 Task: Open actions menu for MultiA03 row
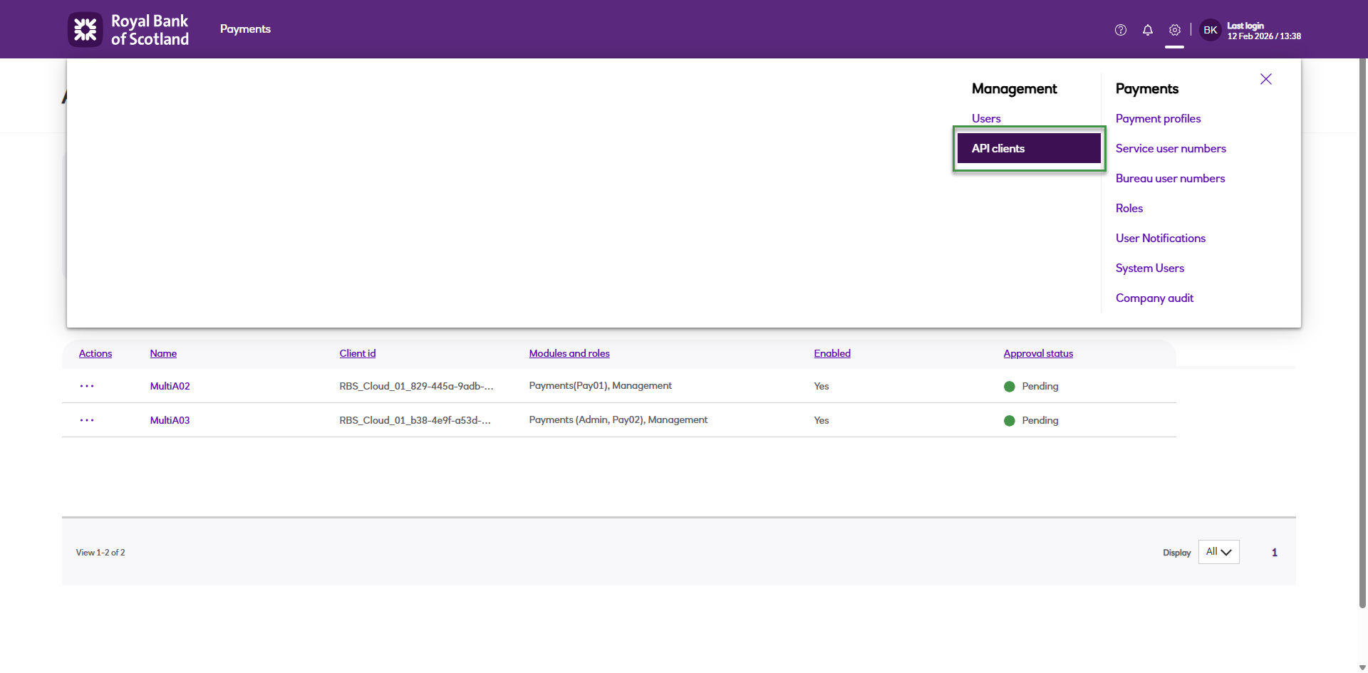pos(87,420)
